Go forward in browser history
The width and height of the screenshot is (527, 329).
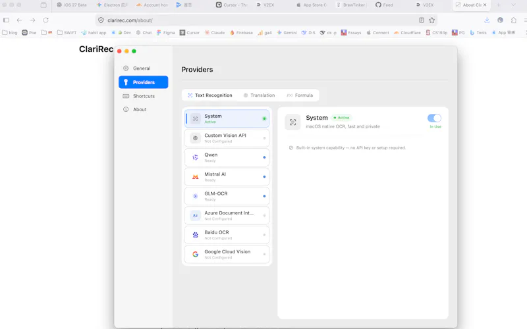(x=32, y=20)
